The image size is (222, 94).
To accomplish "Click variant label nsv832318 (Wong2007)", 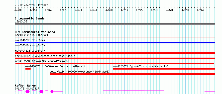I will tap(30, 45).
